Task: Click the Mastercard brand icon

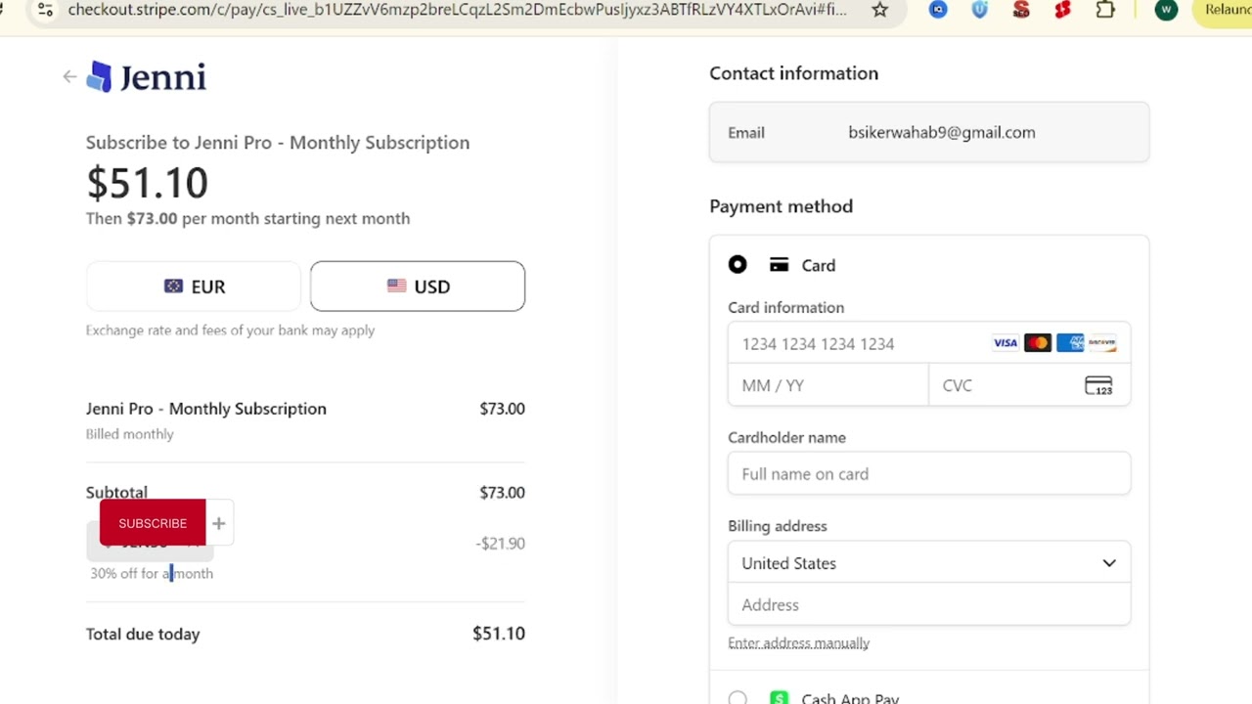Action: 1038,343
